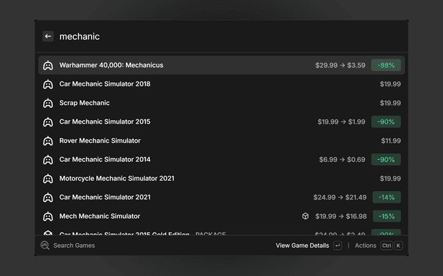The image size is (443, 276).
Task: Click the $11.99 price of Rover Mechanic Simulator
Action: [390, 141]
